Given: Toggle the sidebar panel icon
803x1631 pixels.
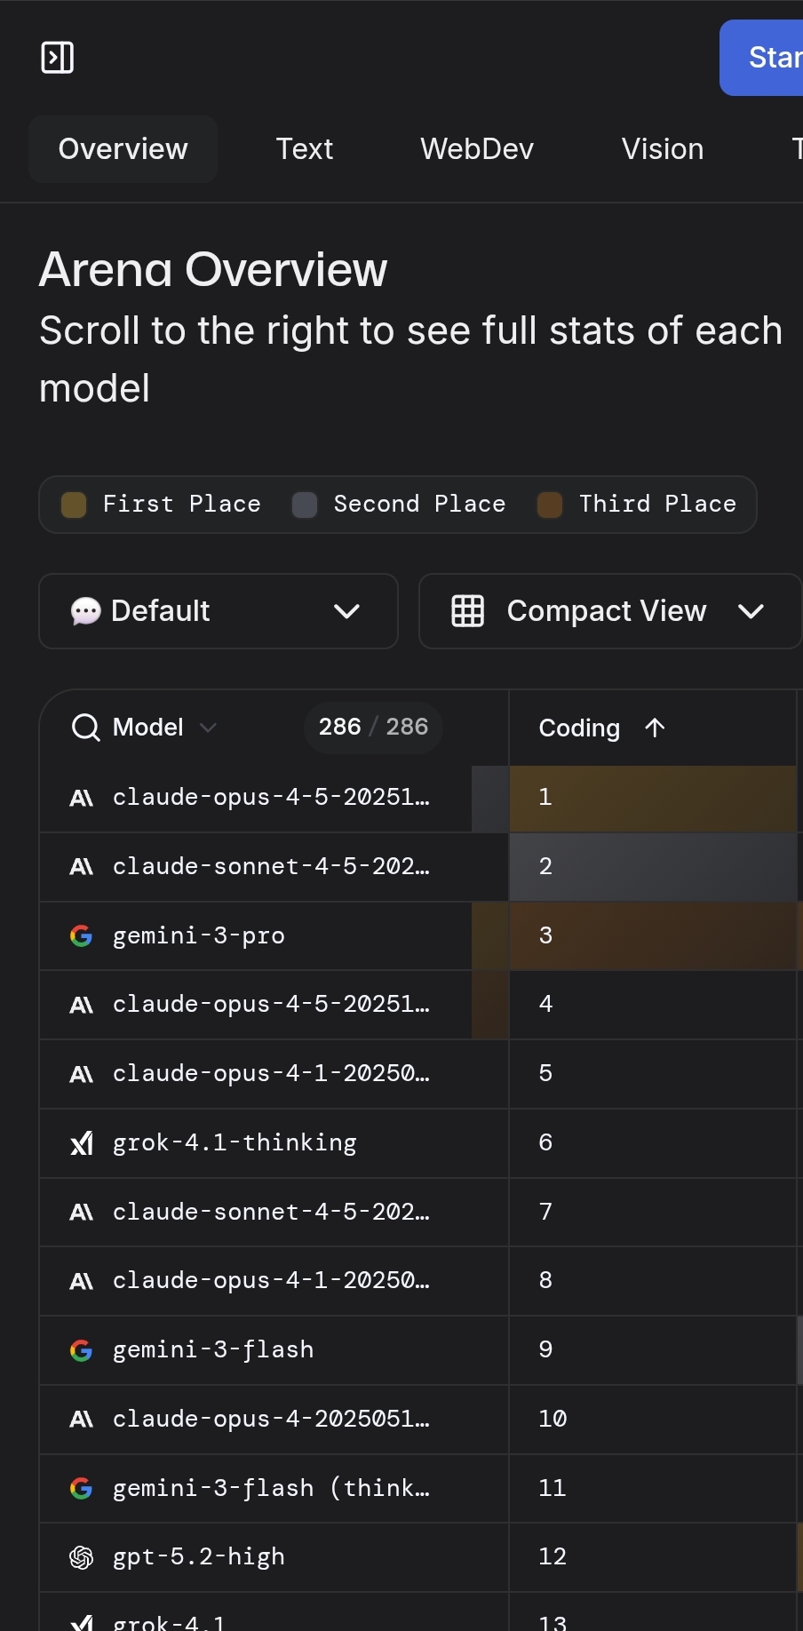Looking at the screenshot, I should tap(58, 58).
